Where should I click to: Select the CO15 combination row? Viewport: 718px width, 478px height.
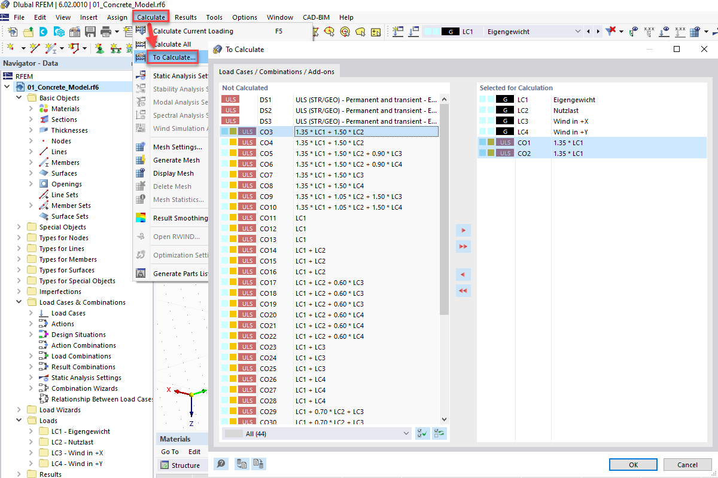[x=330, y=261]
